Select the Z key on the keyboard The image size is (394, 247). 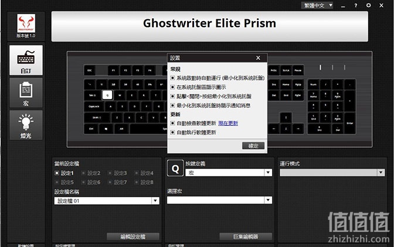click(117, 117)
